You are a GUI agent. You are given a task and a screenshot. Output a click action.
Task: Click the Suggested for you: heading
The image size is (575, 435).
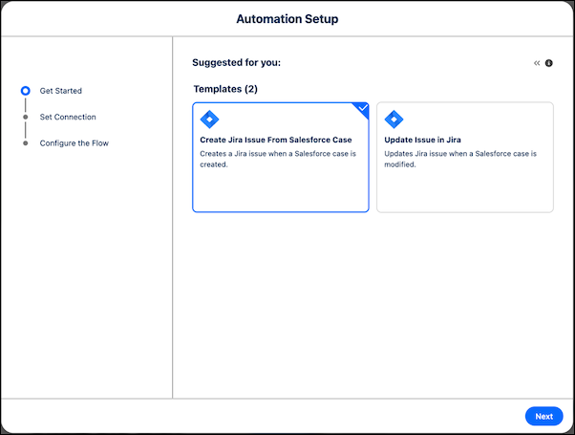point(237,63)
